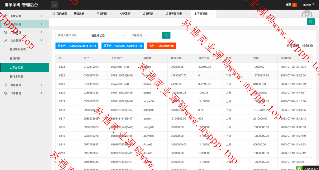This screenshot has width=319, height=170.
Task: Switch to the APP滚动 tab
Action: (x=125, y=14)
